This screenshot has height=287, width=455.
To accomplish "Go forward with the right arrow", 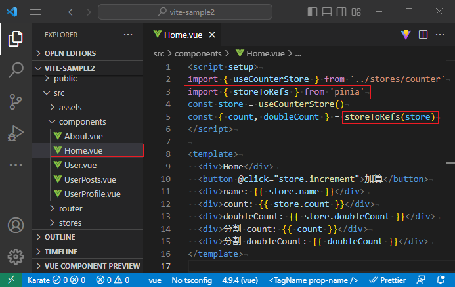I will click(87, 12).
